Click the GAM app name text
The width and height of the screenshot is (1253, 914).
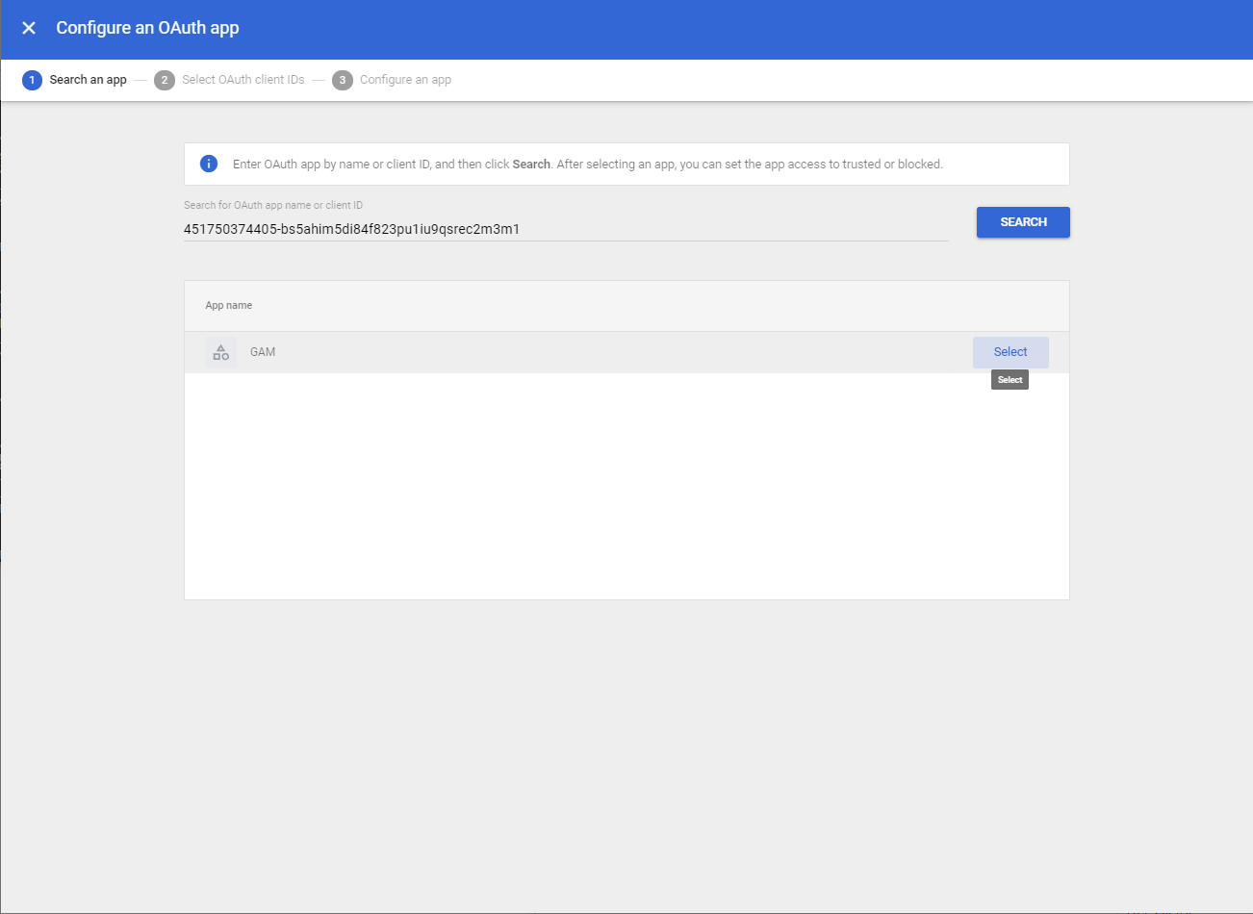tap(263, 351)
